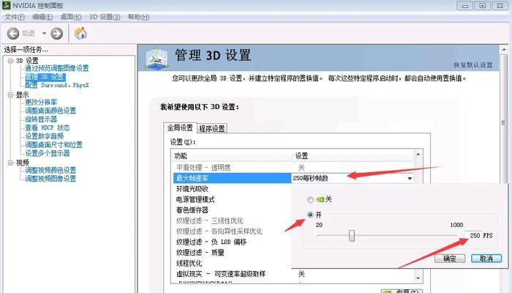Select 管理 3D 设置 in the tree
Screen dimensions: 512x293
tap(45, 77)
